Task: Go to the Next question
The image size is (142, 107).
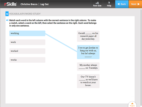Action: point(135,4)
